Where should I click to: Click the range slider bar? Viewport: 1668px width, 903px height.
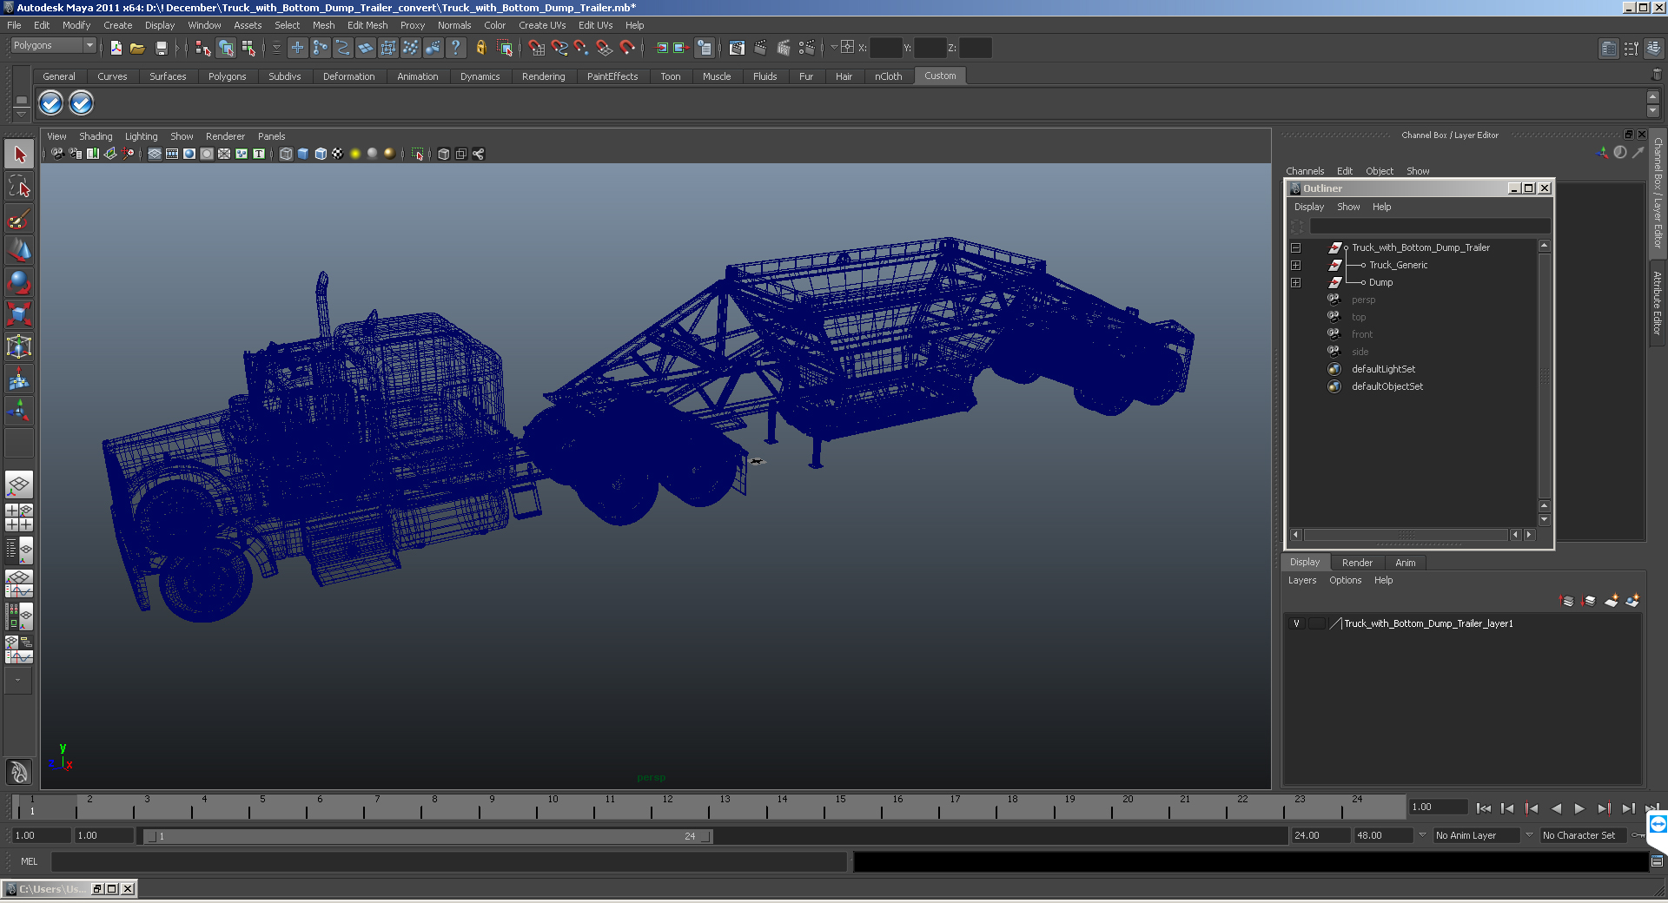pos(428,836)
